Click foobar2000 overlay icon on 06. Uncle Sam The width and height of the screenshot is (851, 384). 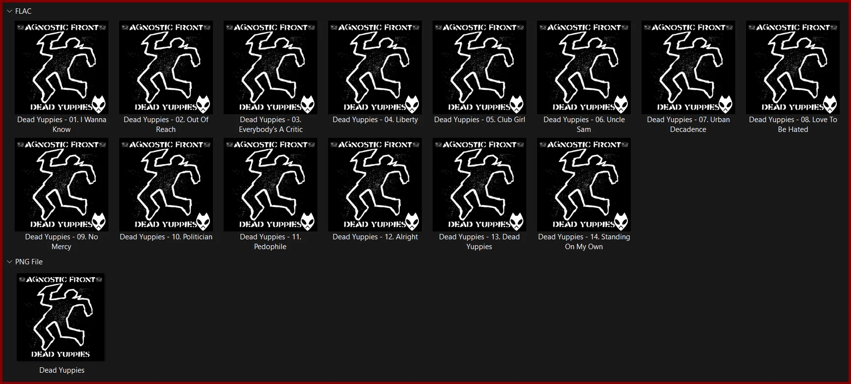pos(621,104)
